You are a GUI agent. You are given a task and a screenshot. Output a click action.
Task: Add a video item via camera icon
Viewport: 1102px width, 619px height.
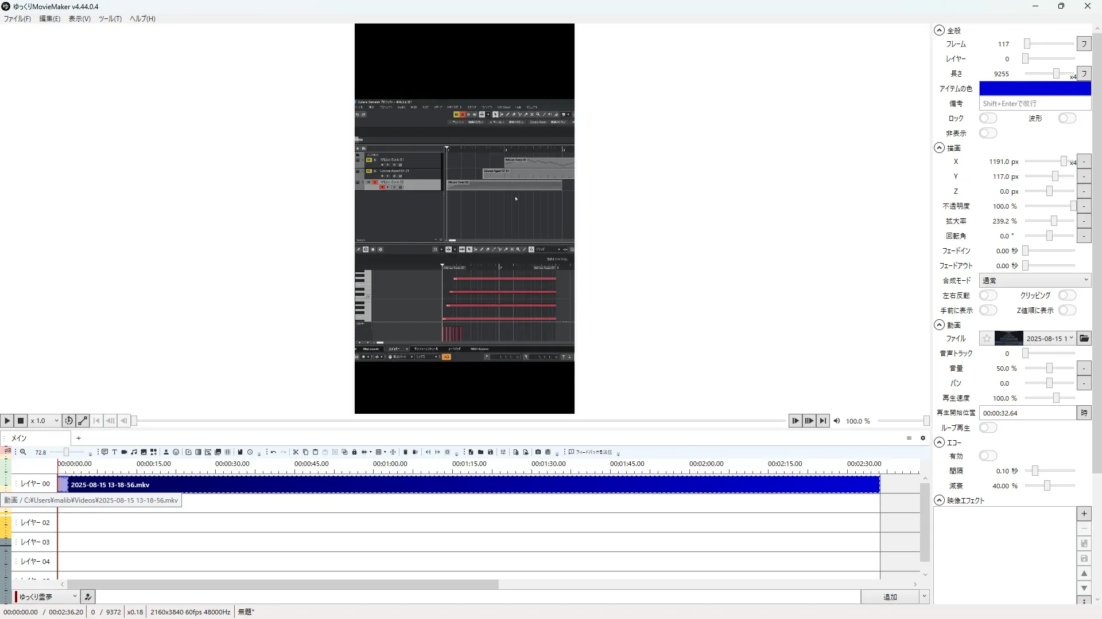pyautogui.click(x=124, y=452)
